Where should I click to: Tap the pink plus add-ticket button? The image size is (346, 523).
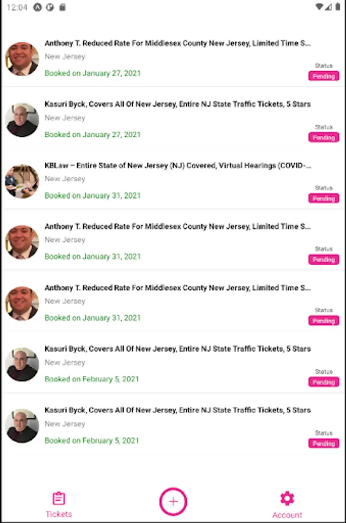click(173, 501)
